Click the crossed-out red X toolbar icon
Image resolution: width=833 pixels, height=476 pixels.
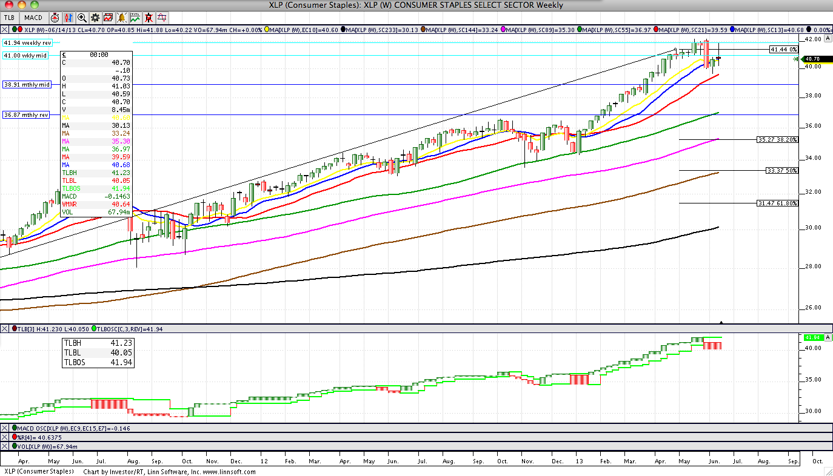[148, 18]
